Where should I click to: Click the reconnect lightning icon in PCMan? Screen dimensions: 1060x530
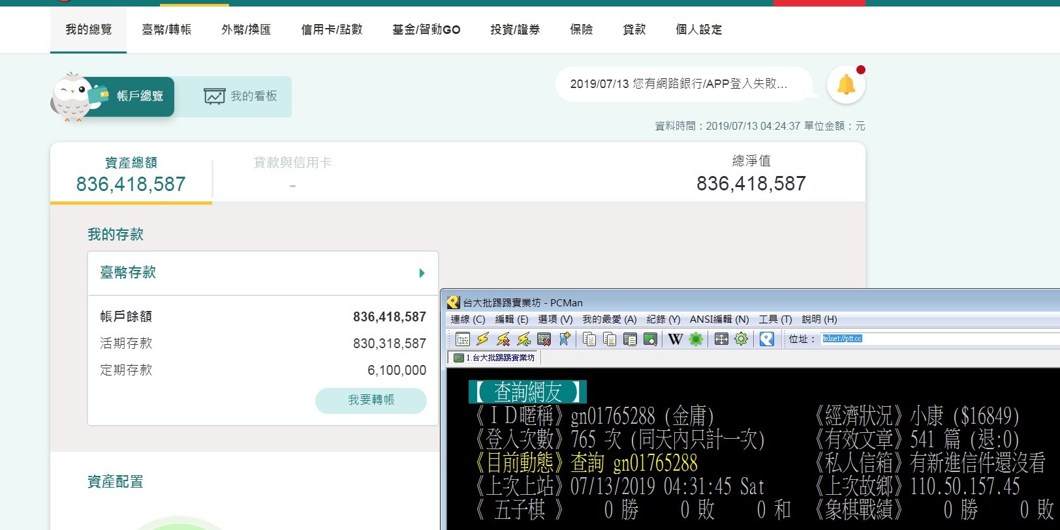tap(523, 339)
